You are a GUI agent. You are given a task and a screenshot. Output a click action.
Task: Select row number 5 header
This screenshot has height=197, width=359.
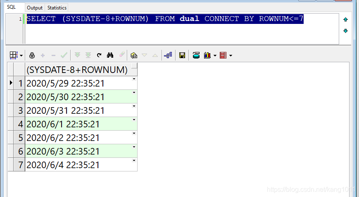click(x=19, y=137)
